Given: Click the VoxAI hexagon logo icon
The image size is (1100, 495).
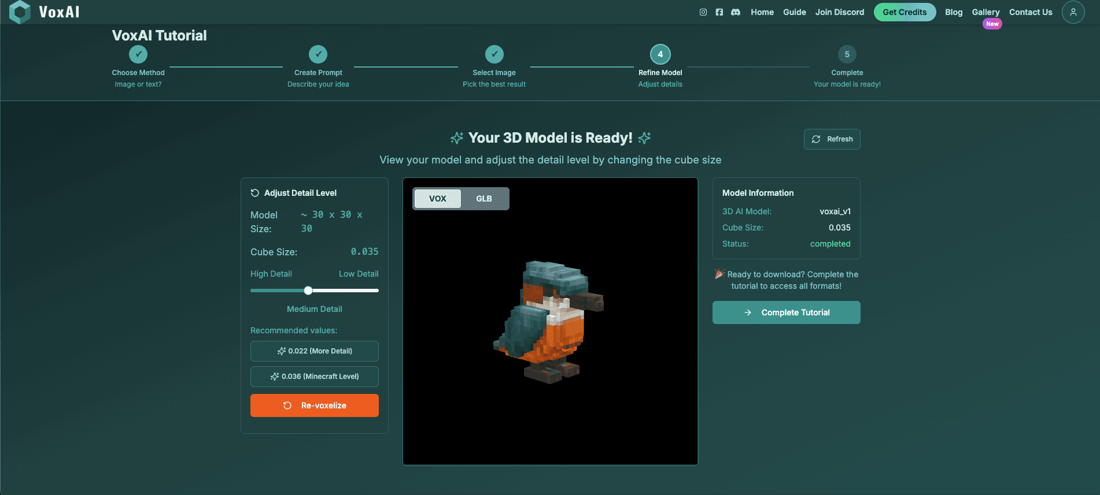Looking at the screenshot, I should [20, 12].
